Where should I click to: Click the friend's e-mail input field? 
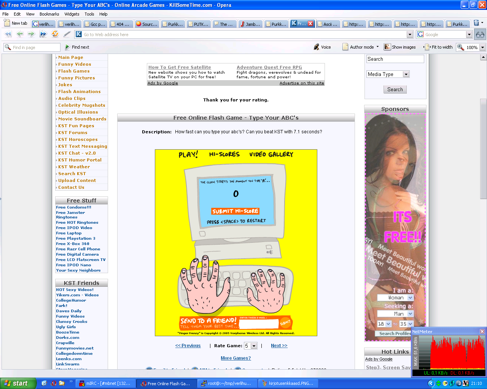259,324
